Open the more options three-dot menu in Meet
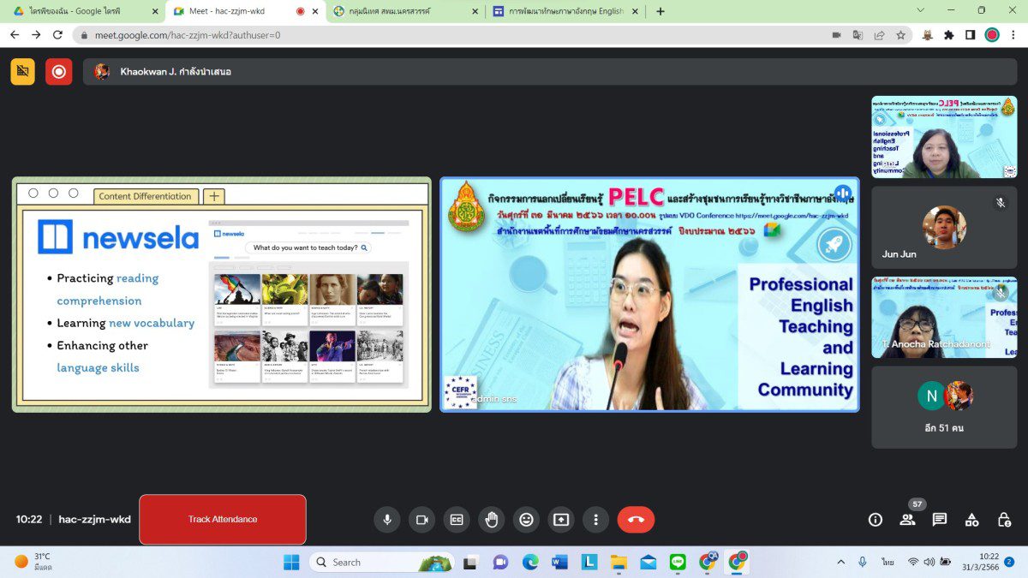The width and height of the screenshot is (1028, 578). [595, 519]
